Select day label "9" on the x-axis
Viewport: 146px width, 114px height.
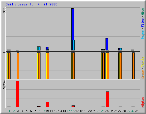(x=44, y=111)
